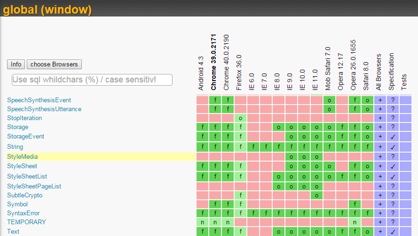Click the IE 6.0 cell for SyntaxError

253,213
